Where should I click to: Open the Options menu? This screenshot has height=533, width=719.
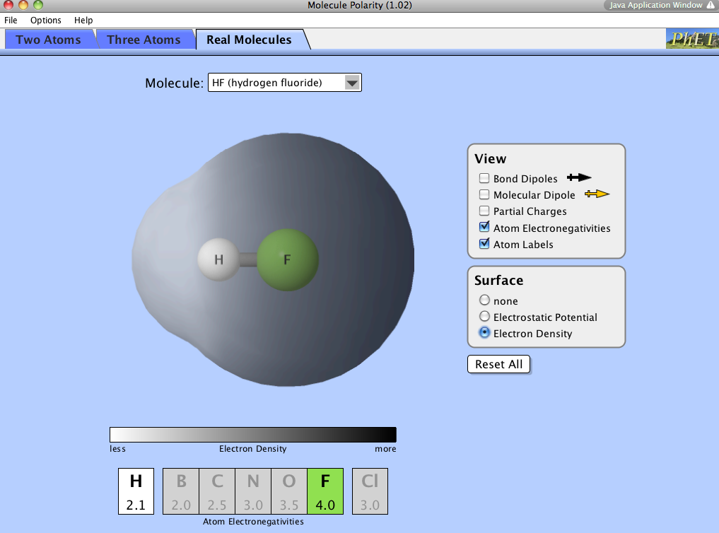click(x=45, y=20)
